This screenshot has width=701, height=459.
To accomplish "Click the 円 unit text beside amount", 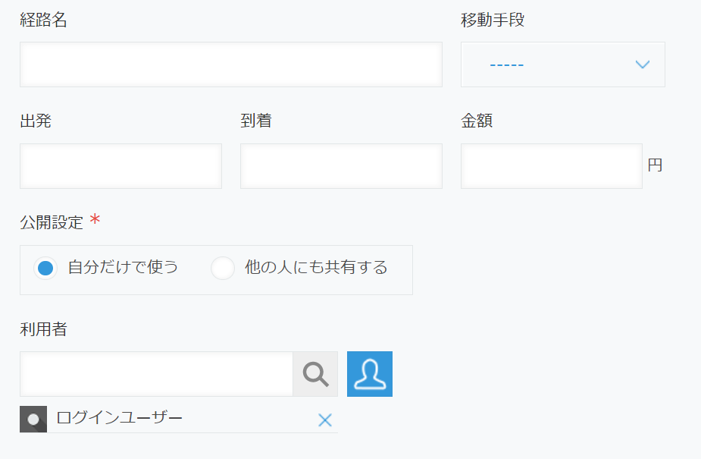I will coord(655,165).
